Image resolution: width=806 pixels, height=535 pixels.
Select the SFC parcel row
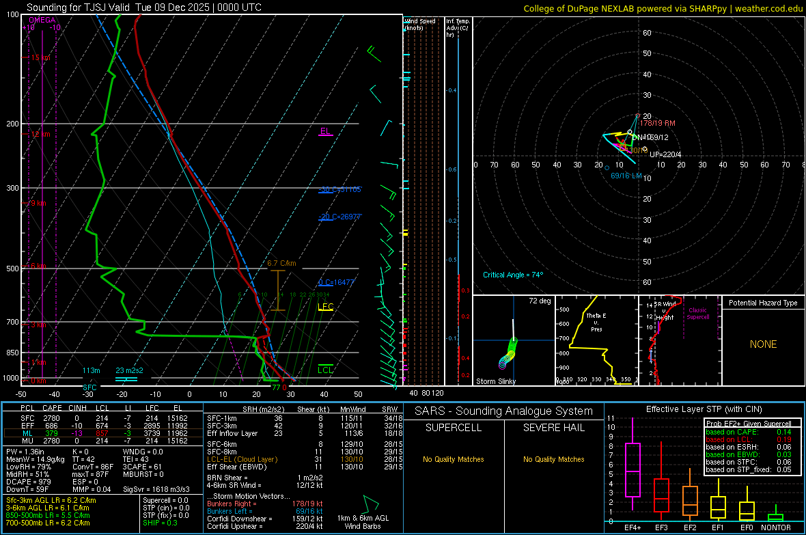tap(103, 418)
